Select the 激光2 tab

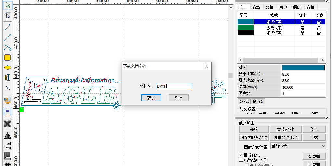258,101
